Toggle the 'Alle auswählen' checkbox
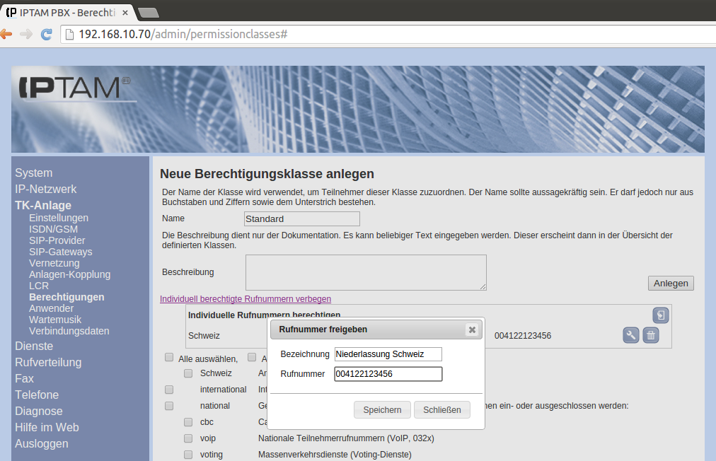Viewport: 716px width, 461px height. pyautogui.click(x=169, y=358)
